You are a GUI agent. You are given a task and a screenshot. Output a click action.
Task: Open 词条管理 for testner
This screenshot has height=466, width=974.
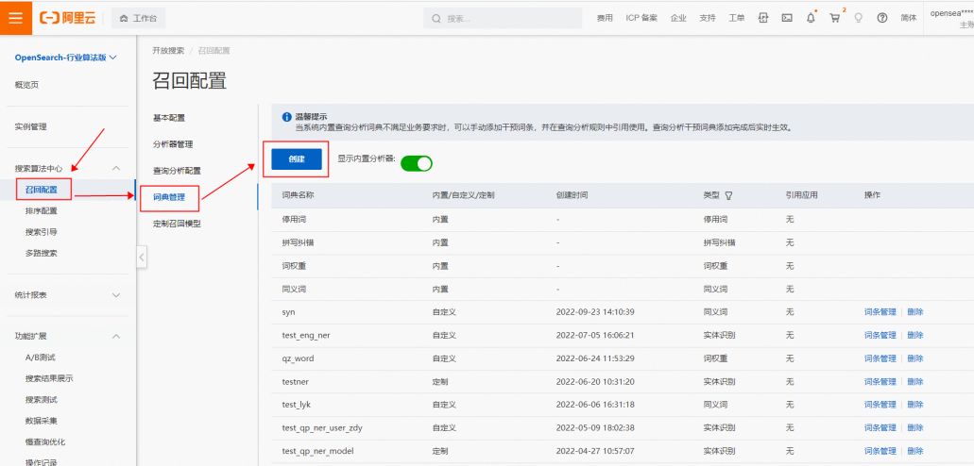(880, 382)
